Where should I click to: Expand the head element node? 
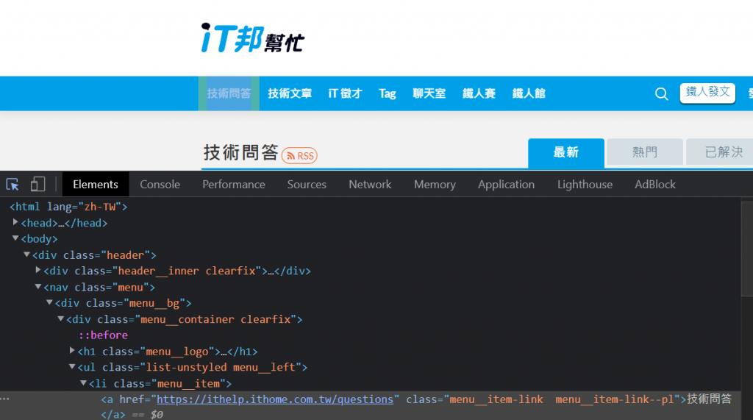pos(16,223)
